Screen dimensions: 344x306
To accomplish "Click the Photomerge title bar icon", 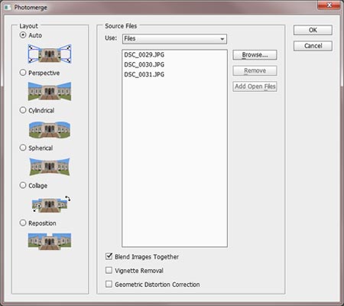I will point(8,7).
